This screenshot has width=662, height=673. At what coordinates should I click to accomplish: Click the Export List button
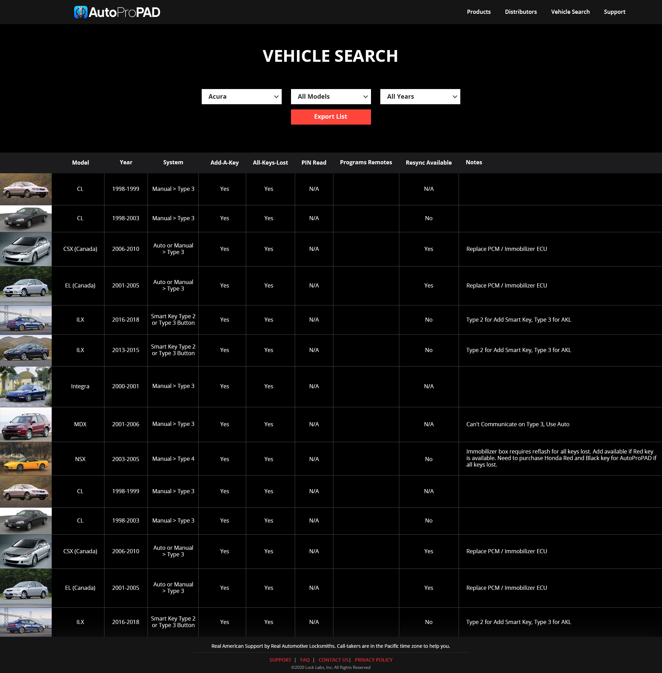click(331, 117)
